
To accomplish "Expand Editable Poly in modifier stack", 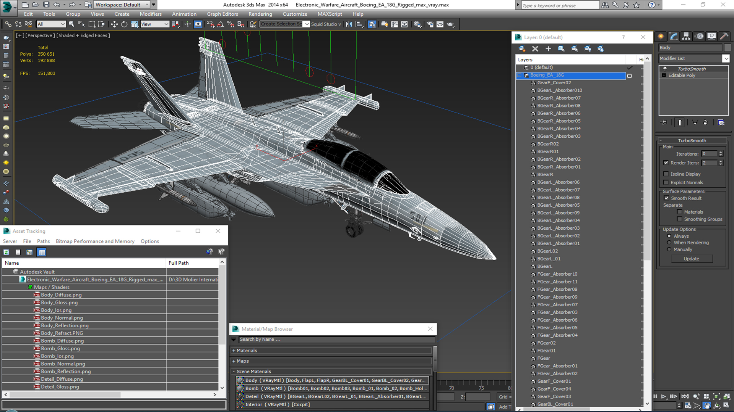I will [664, 75].
